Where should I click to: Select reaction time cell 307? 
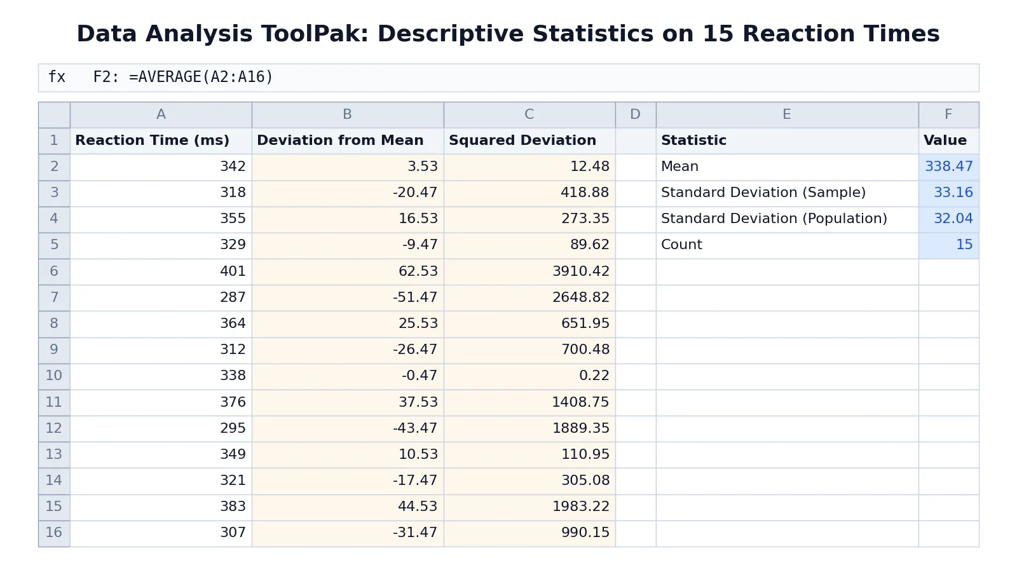tap(161, 533)
